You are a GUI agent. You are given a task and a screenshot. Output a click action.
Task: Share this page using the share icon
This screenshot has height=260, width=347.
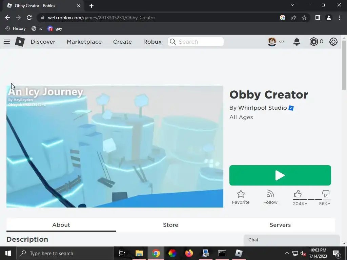click(x=293, y=18)
